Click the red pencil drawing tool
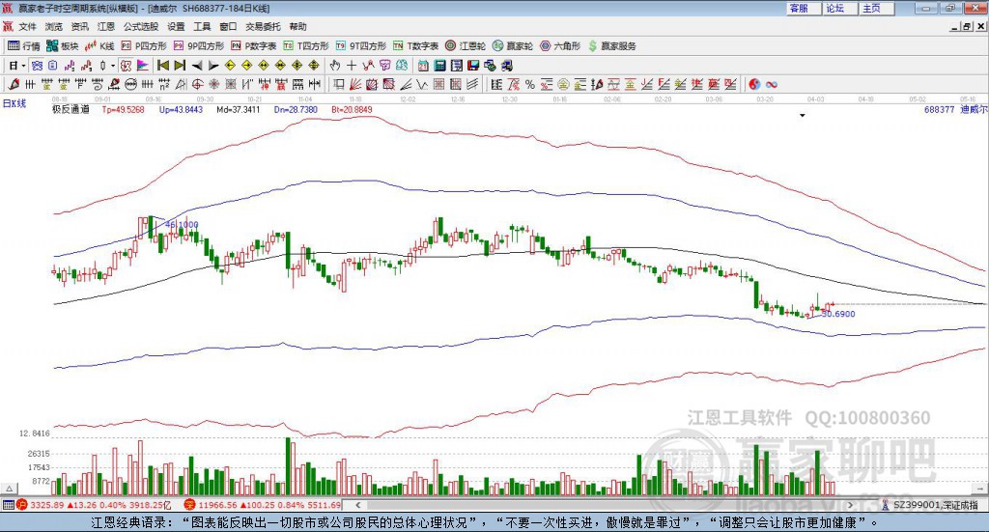 click(x=14, y=84)
